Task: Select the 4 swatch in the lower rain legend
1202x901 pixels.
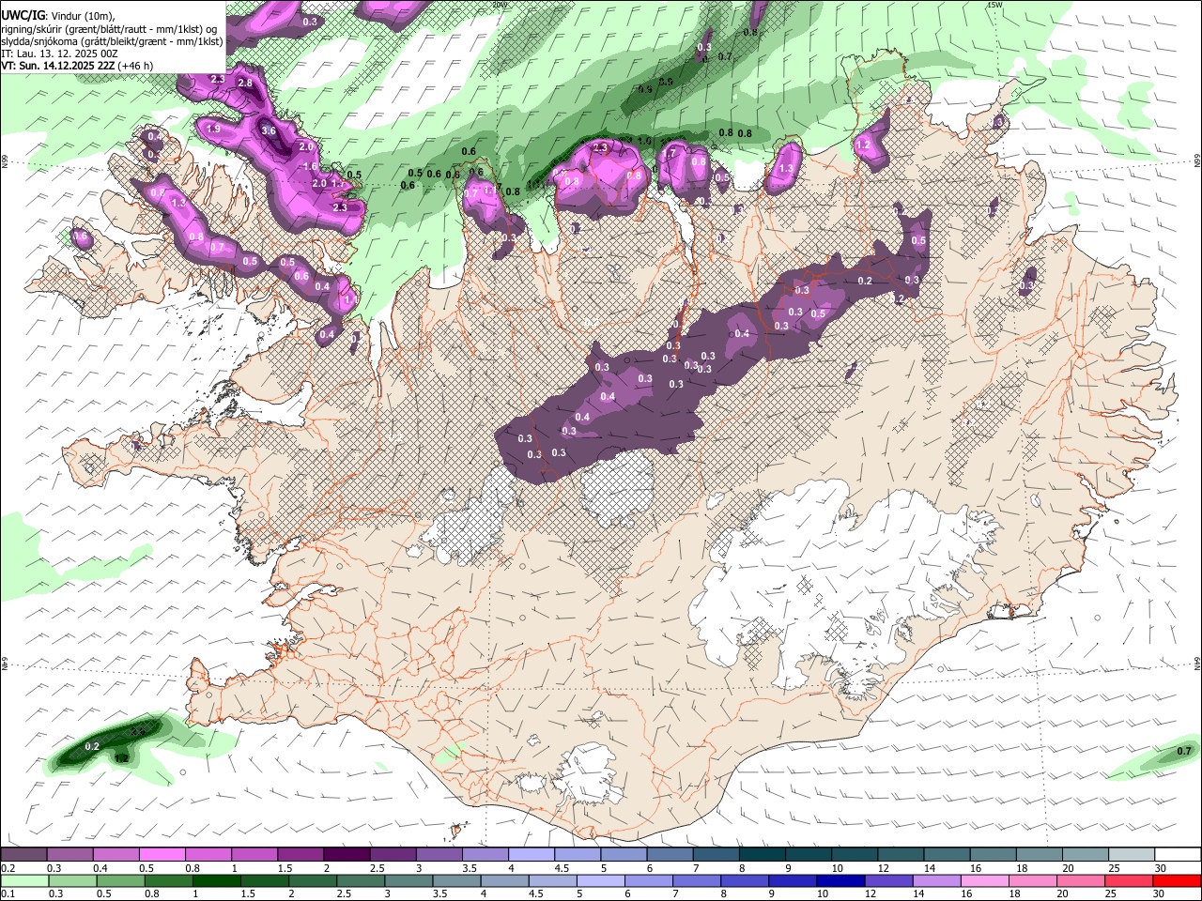Action: click(x=504, y=880)
